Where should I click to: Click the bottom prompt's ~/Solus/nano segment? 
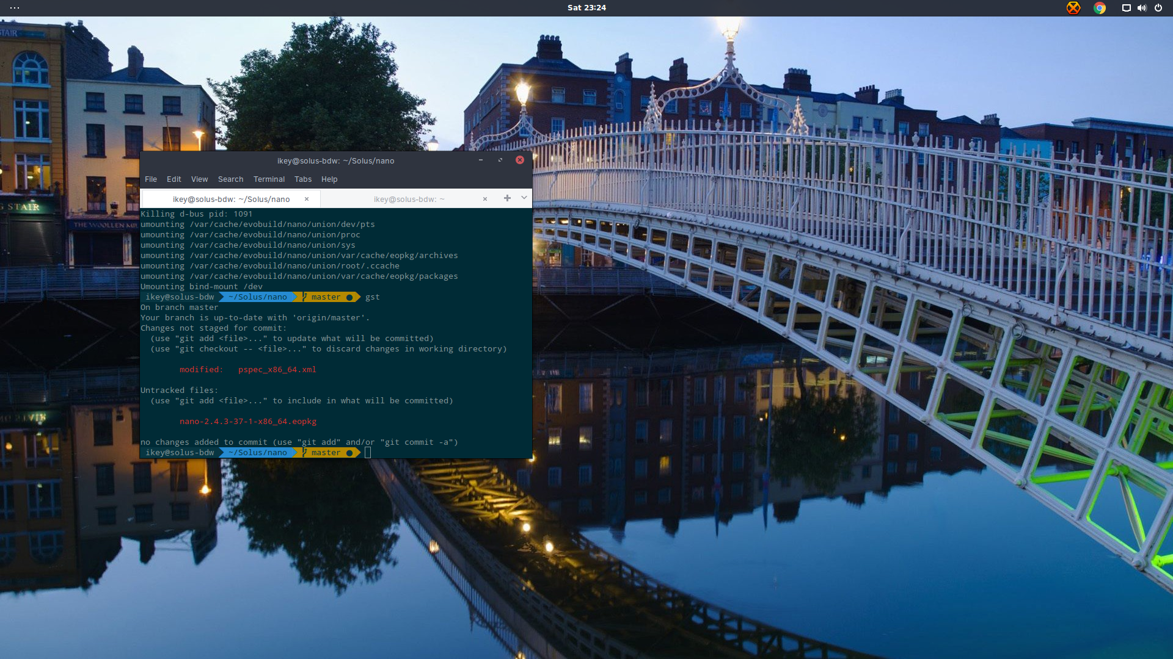258,453
